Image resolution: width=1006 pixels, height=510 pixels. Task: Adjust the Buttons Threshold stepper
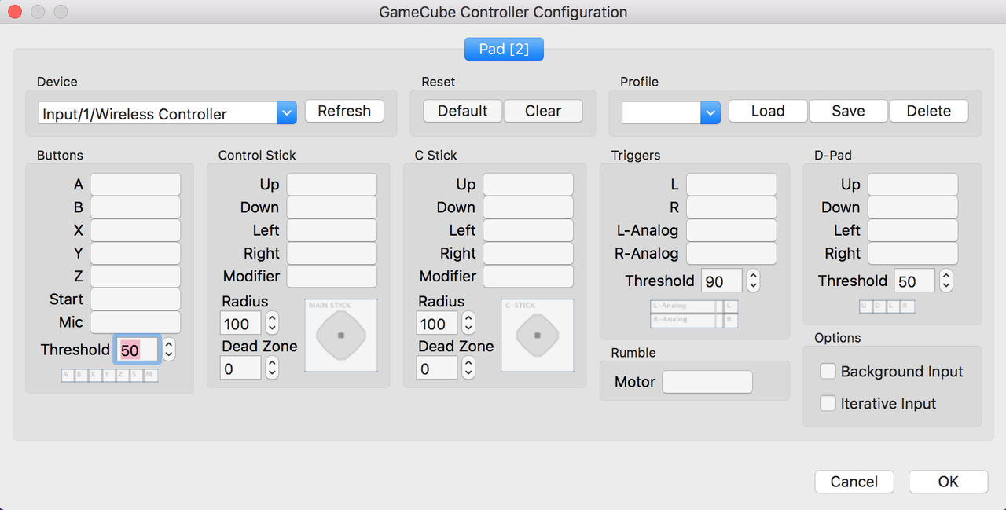click(x=169, y=350)
